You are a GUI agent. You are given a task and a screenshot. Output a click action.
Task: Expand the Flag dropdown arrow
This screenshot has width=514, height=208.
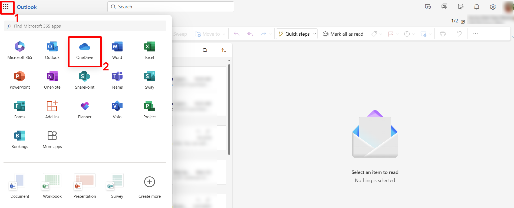[397, 34]
